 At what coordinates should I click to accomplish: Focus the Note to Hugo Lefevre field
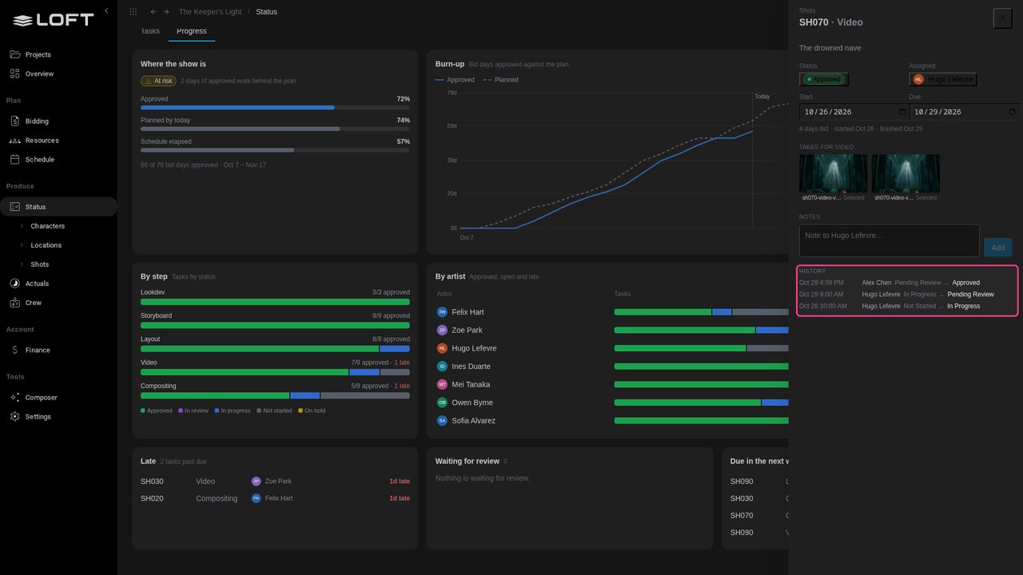point(889,240)
